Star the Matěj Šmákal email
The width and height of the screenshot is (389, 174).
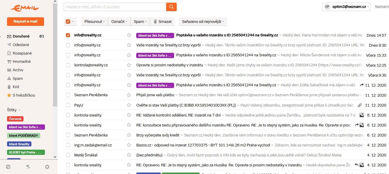pos(129,155)
